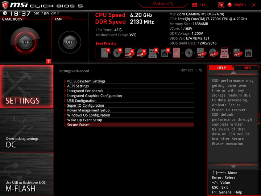
Task: Switch to the INFO tab
Action: pyautogui.click(x=247, y=68)
